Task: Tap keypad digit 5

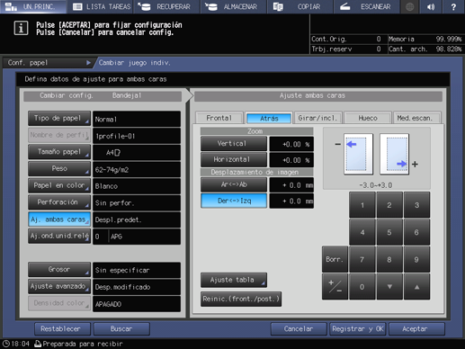Action: [389, 232]
